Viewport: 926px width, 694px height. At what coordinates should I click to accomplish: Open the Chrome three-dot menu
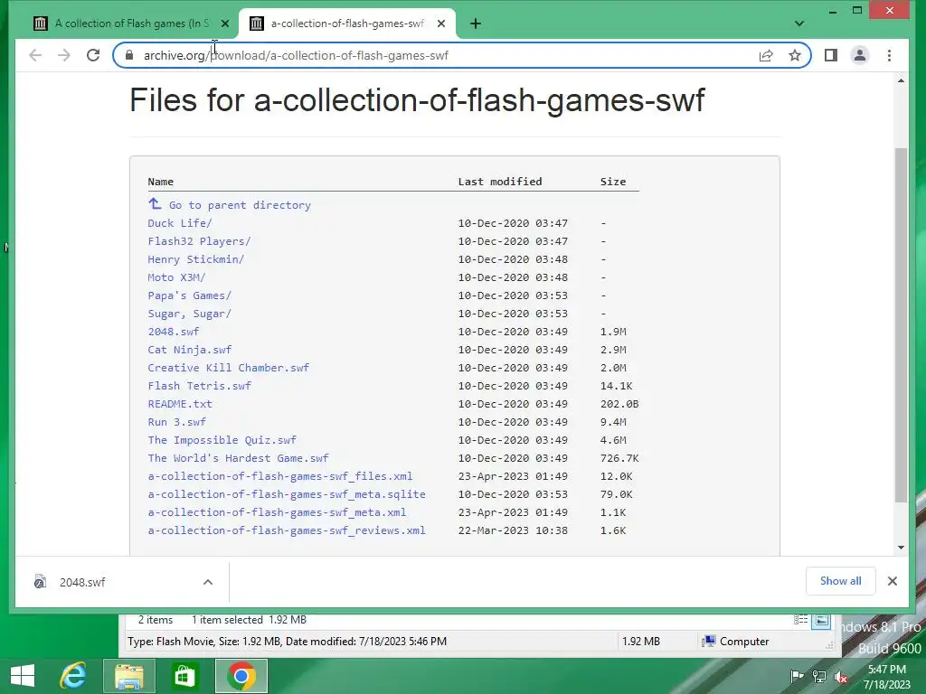coord(890,55)
